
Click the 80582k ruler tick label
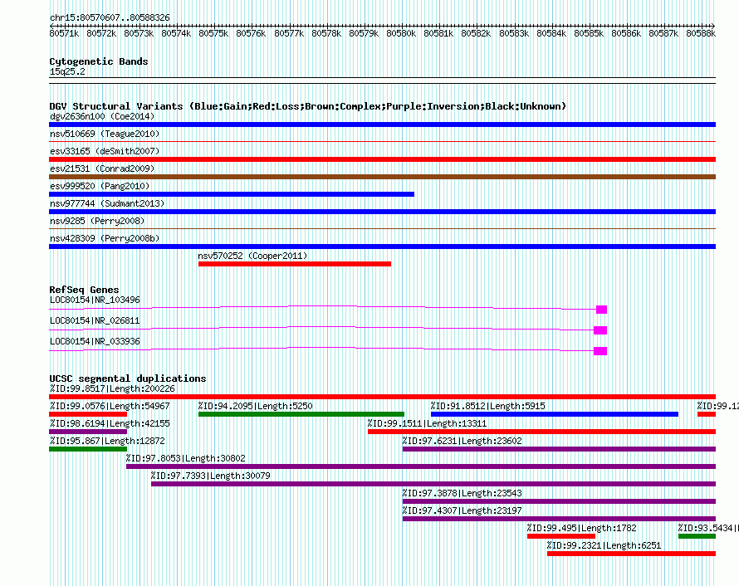[476, 33]
